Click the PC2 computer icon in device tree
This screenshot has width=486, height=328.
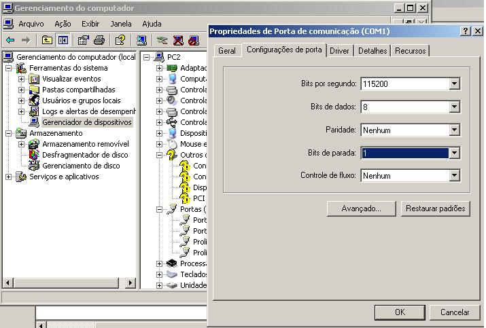coord(159,57)
